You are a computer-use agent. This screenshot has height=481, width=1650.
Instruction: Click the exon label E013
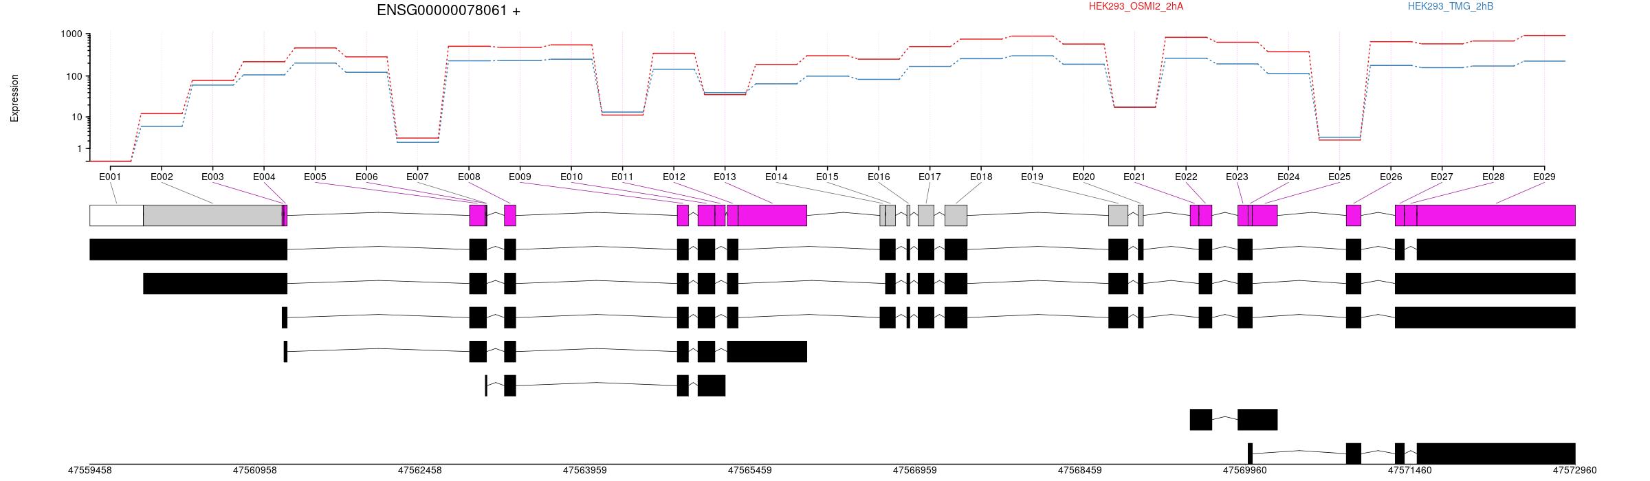[x=725, y=177]
